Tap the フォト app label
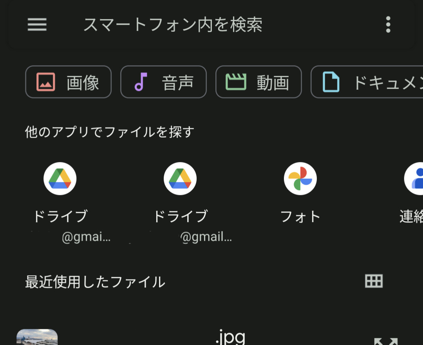This screenshot has width=423, height=345. pos(300,216)
